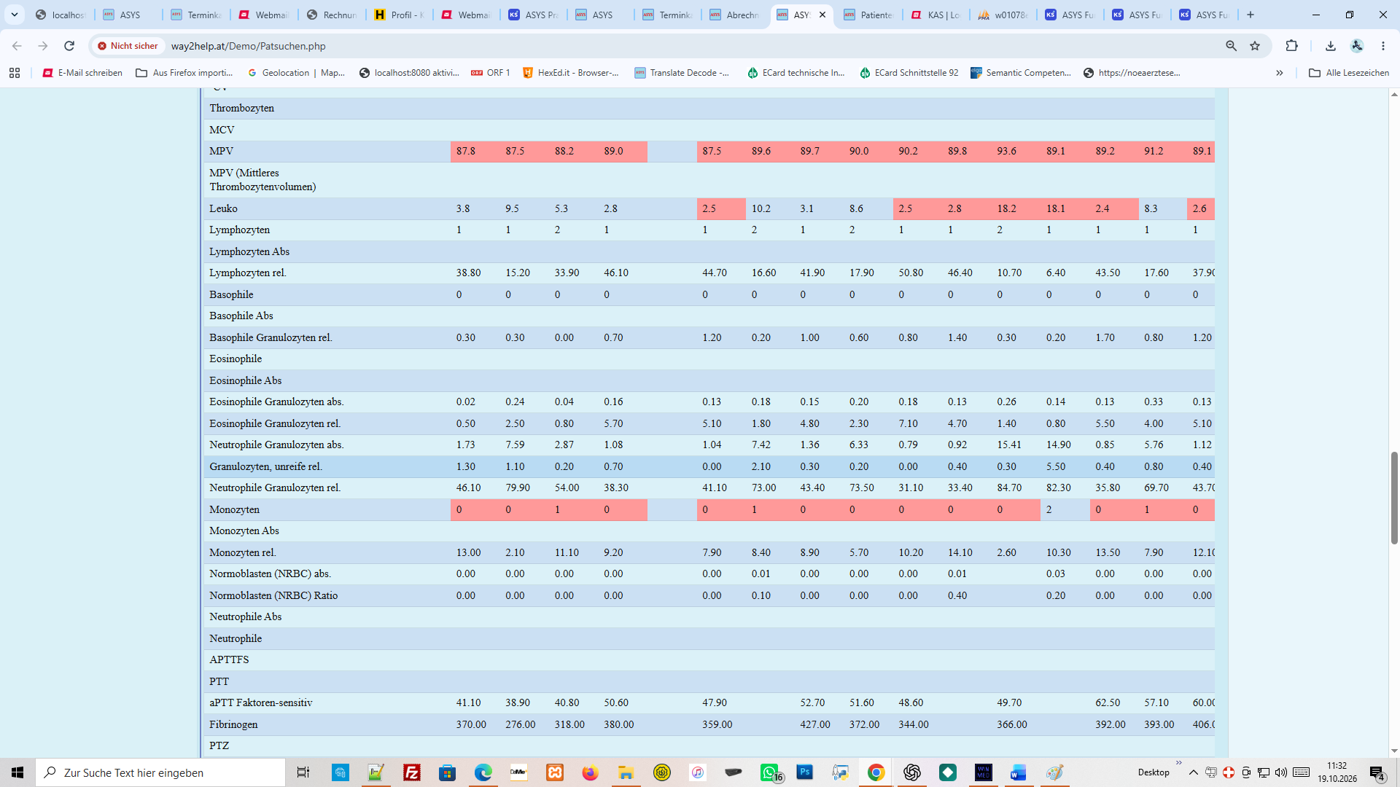Open the Chrome three-dot menu
Image resolution: width=1400 pixels, height=787 pixels.
[x=1383, y=46]
